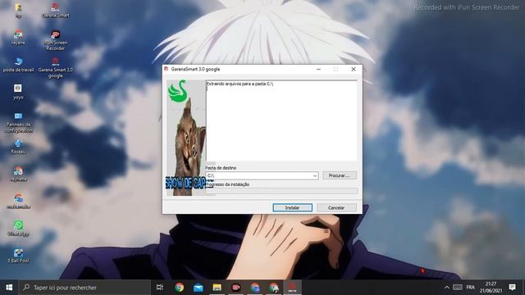Screen dimensions: 525x295
Task: Open the destination folder dropdown arrow
Action: (x=315, y=175)
